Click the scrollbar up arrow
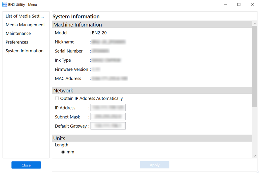 coord(255,24)
